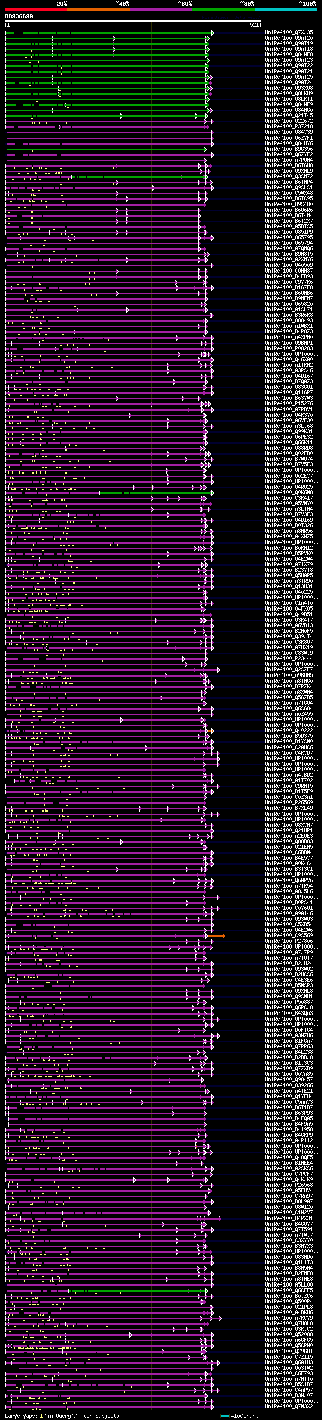Pick hit UniRef100_A5BTS5
Image resolution: width=322 pixels, height=1420 pixels.
tap(289, 227)
